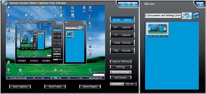Select the Screen Capture mode
Viewport: 206px width, 94px height.
click(x=122, y=20)
